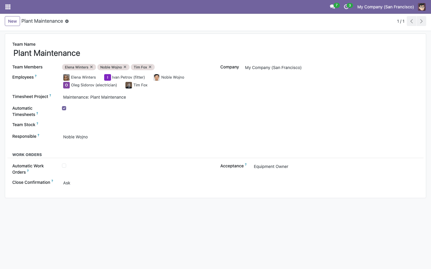Go to the previous record arrow

[412, 21]
